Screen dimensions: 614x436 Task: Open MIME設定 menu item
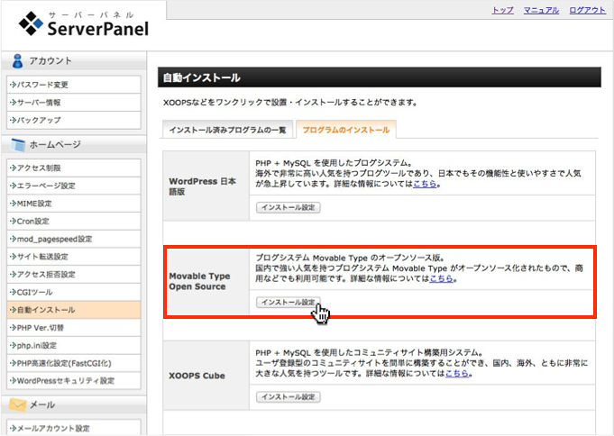[x=74, y=204]
